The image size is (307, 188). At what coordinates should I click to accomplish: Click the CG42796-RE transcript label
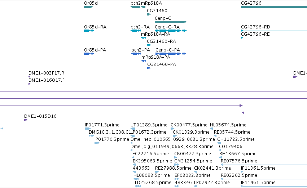tap(255, 34)
